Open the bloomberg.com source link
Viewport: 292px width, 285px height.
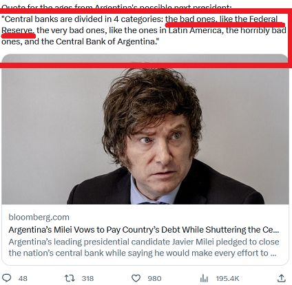[x=39, y=217]
